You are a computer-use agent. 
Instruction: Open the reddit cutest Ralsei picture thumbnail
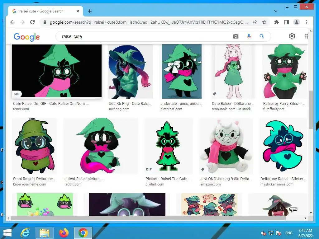click(101, 146)
